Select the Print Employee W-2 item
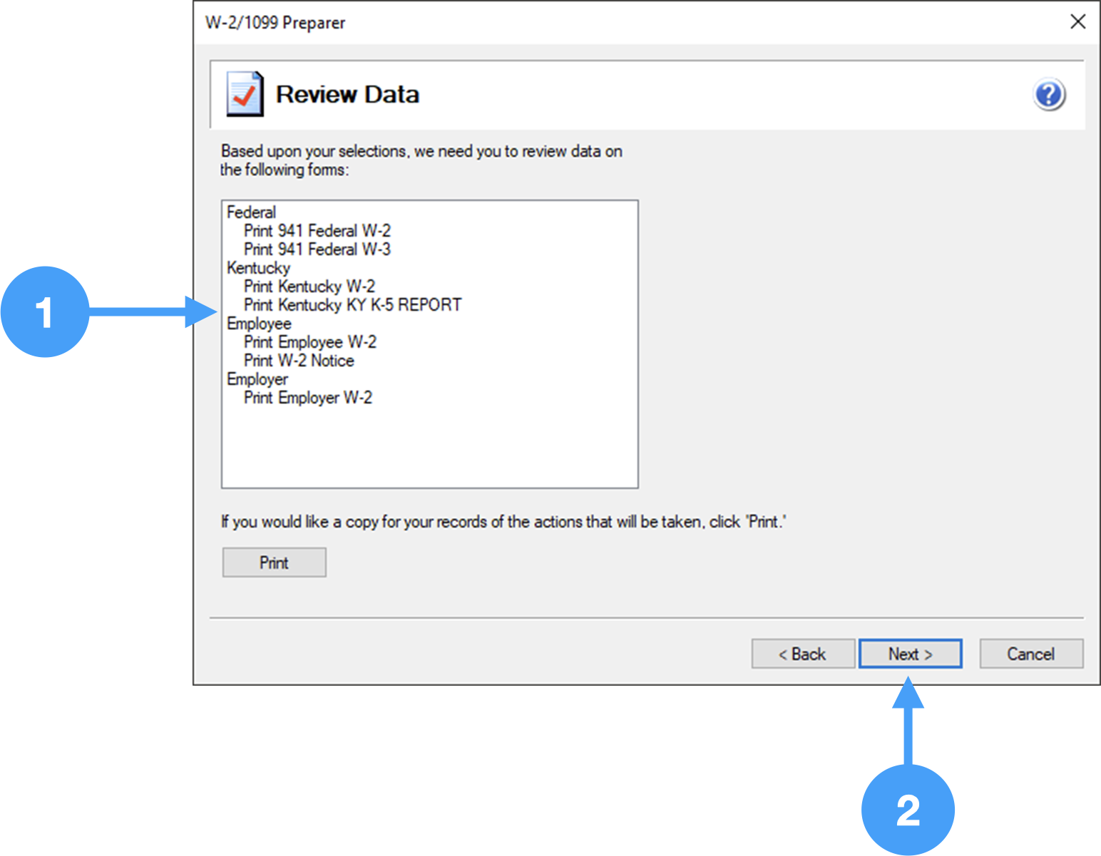Viewport: 1101px width, 856px height. pos(309,341)
